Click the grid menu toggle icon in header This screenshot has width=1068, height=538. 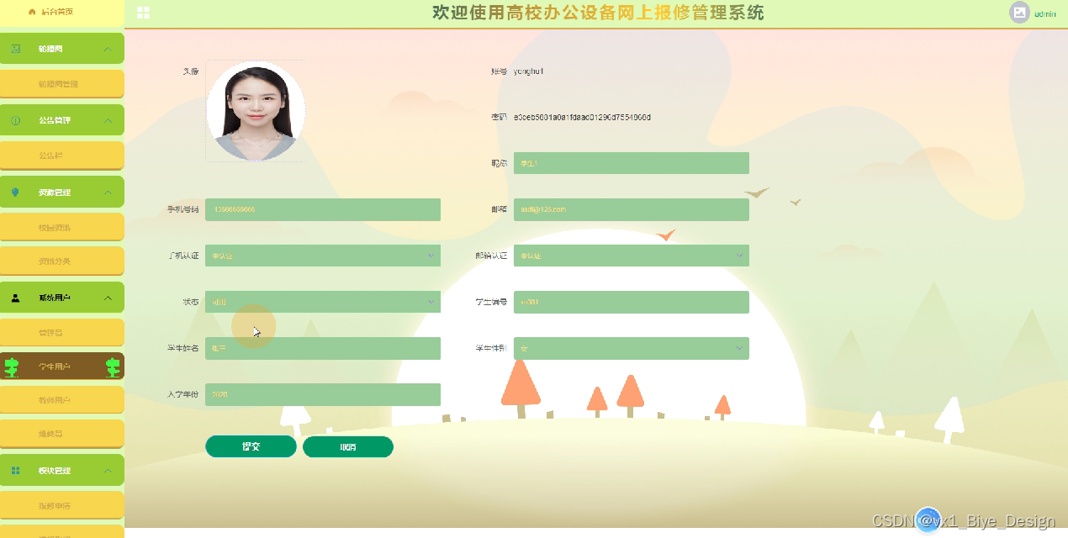[x=143, y=13]
